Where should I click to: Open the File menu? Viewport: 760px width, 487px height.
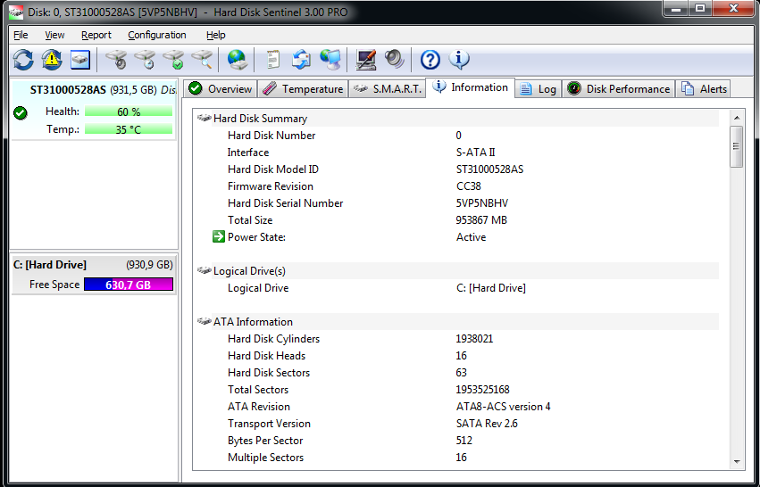point(21,35)
